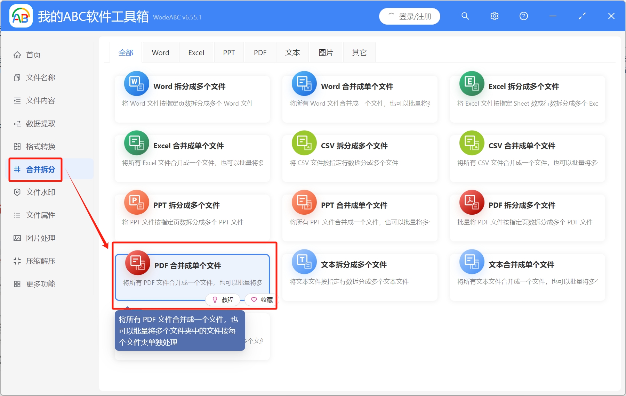Toggle 收藏 favorite on PDF merge card
The image size is (626, 396).
pyautogui.click(x=261, y=299)
